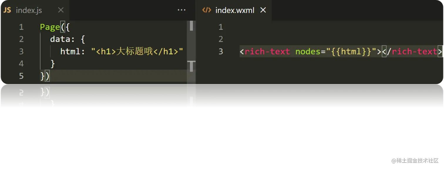The height and width of the screenshot is (169, 444).
Task: Click line number 2 in index.js
Action: 21,39
